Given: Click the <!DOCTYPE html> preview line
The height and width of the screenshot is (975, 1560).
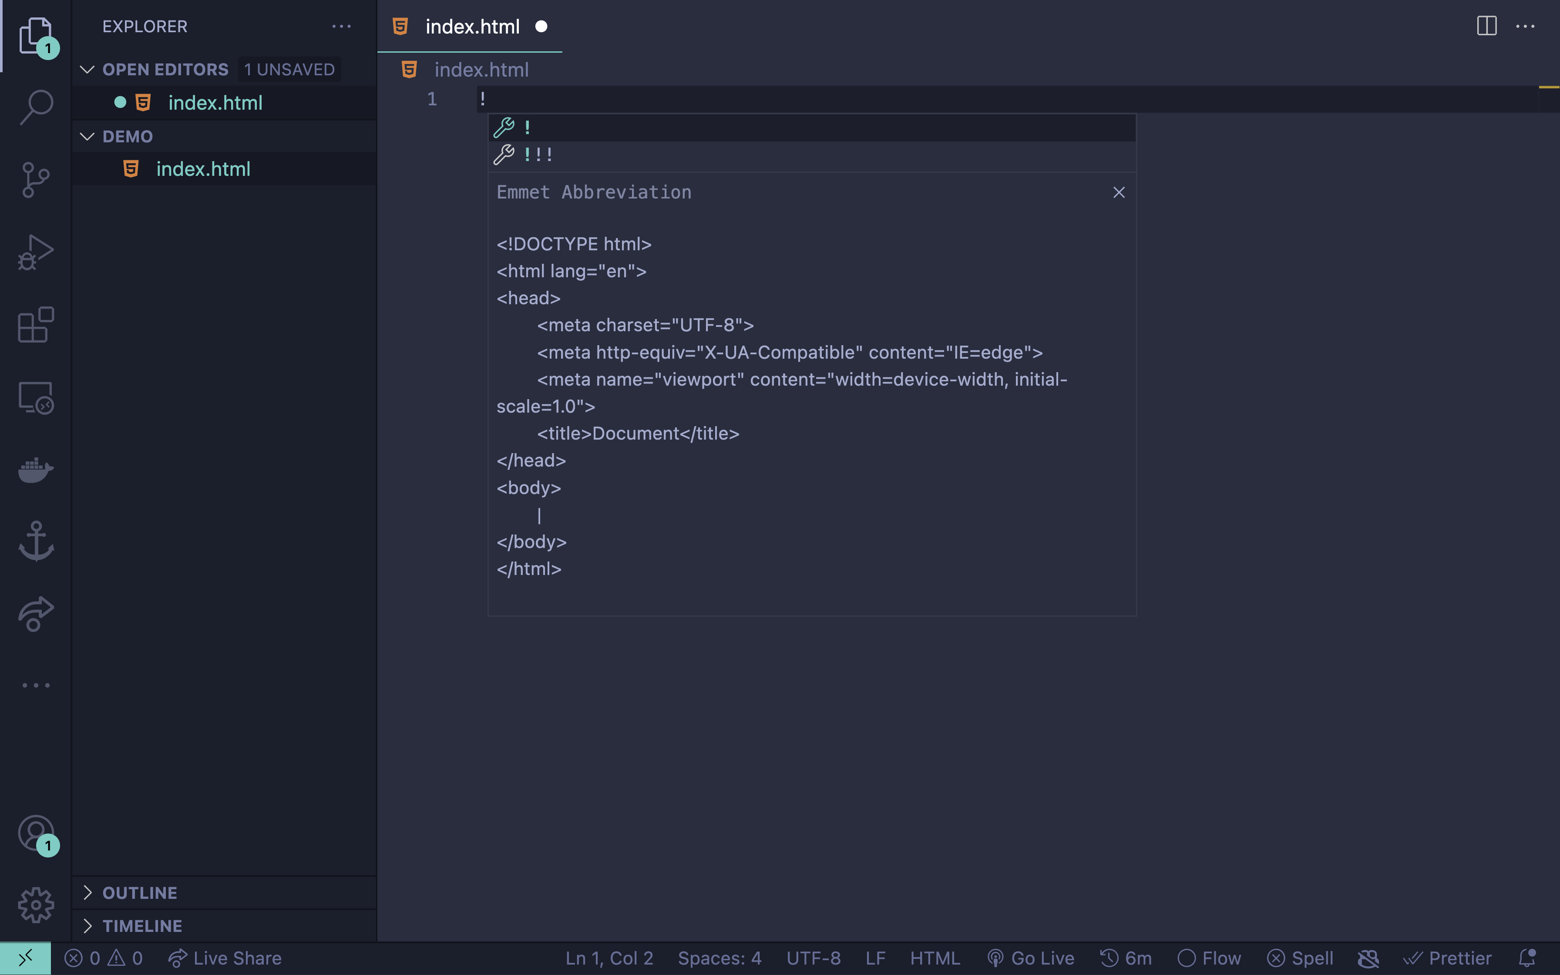Looking at the screenshot, I should pos(574,244).
